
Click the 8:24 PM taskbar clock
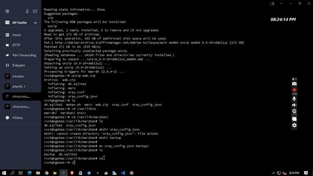click(294, 173)
